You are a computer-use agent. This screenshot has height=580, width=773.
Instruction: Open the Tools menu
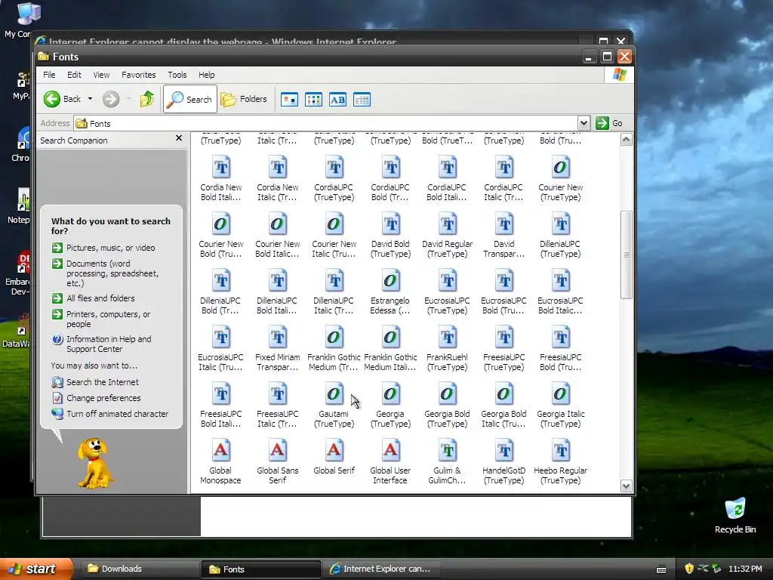point(177,75)
